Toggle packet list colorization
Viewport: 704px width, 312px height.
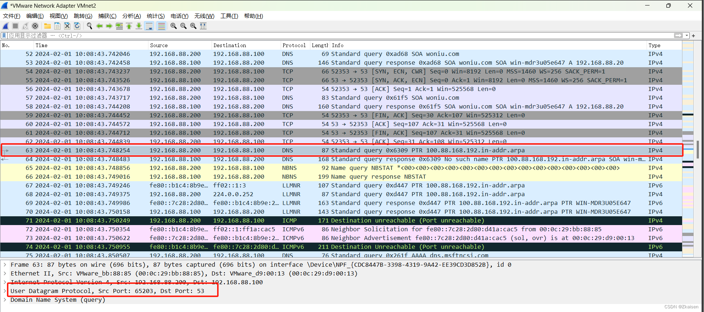click(x=161, y=26)
